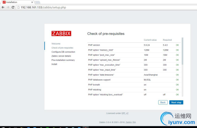Click the PHP mbstring row label

pyautogui.click(x=95, y=90)
